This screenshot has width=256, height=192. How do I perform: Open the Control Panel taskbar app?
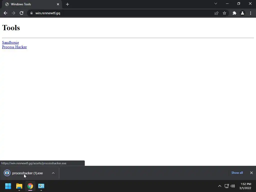tap(41, 186)
